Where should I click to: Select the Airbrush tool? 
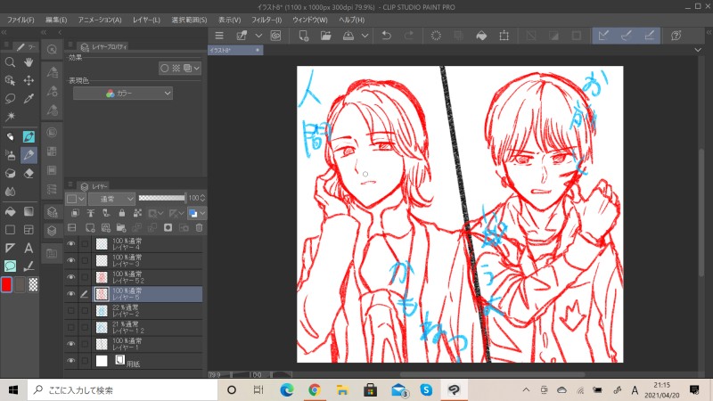(x=10, y=155)
